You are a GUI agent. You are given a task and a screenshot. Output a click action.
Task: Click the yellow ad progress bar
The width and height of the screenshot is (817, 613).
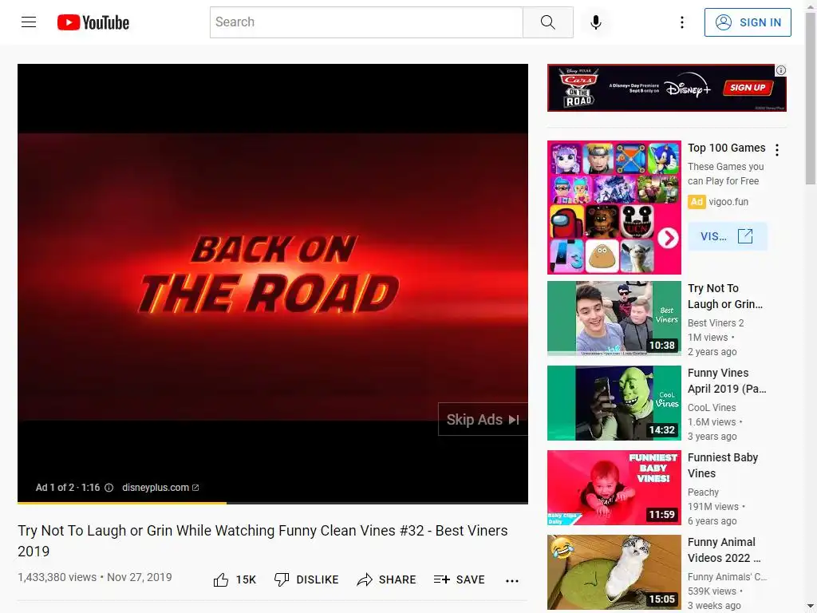click(122, 503)
